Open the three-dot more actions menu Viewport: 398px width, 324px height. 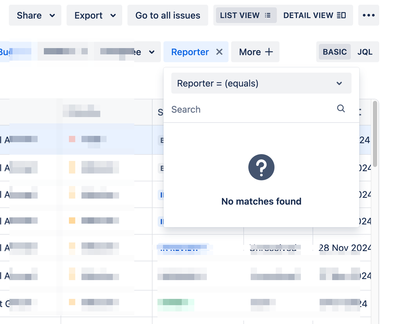pos(369,16)
